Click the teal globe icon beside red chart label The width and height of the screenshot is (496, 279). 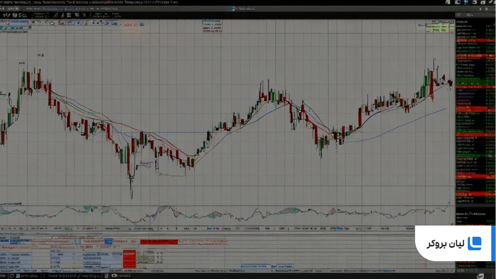(142, 24)
